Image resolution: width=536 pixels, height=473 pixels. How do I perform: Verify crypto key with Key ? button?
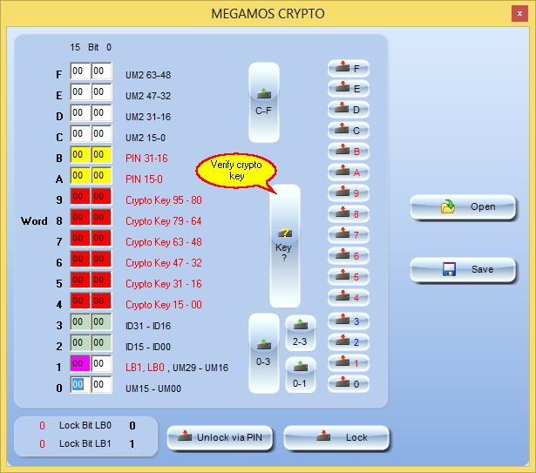coord(285,246)
